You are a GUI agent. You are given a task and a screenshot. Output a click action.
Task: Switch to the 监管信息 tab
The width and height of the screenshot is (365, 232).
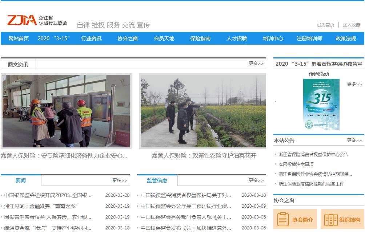pyautogui.click(x=157, y=180)
